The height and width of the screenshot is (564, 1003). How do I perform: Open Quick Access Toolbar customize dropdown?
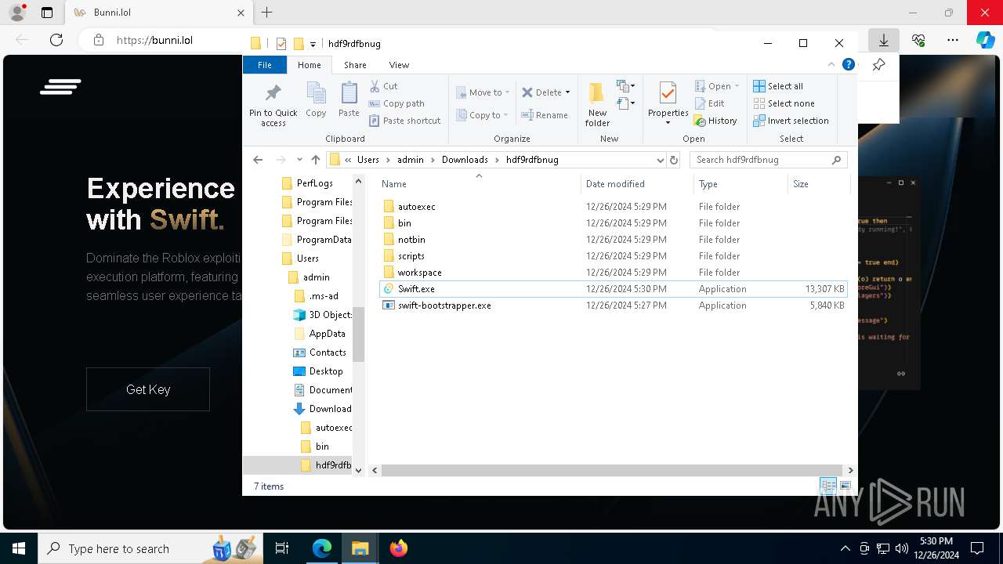pos(313,44)
